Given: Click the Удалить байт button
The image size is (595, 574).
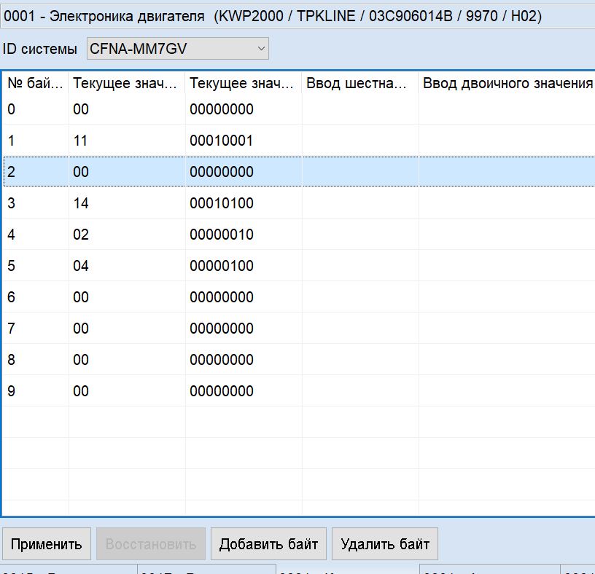Looking at the screenshot, I should (385, 544).
